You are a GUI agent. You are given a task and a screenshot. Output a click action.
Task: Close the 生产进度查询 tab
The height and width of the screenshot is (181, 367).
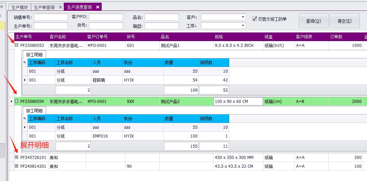98,7
